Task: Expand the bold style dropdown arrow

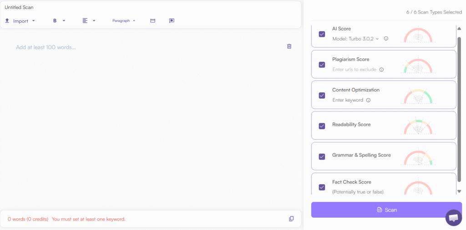Action: click(64, 21)
